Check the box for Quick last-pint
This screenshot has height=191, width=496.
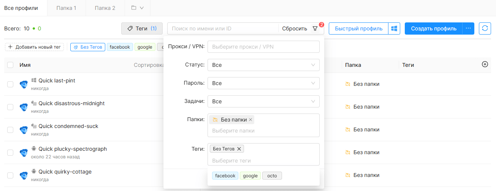(x=10, y=84)
